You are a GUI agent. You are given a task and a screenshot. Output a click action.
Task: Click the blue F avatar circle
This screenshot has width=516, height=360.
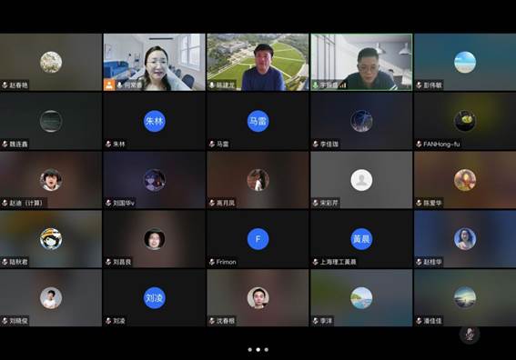click(258, 239)
